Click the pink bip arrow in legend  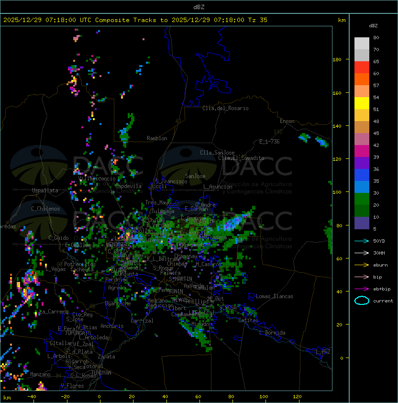[362, 277]
